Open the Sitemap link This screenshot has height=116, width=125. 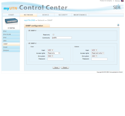pyautogui.click(x=117, y=1)
